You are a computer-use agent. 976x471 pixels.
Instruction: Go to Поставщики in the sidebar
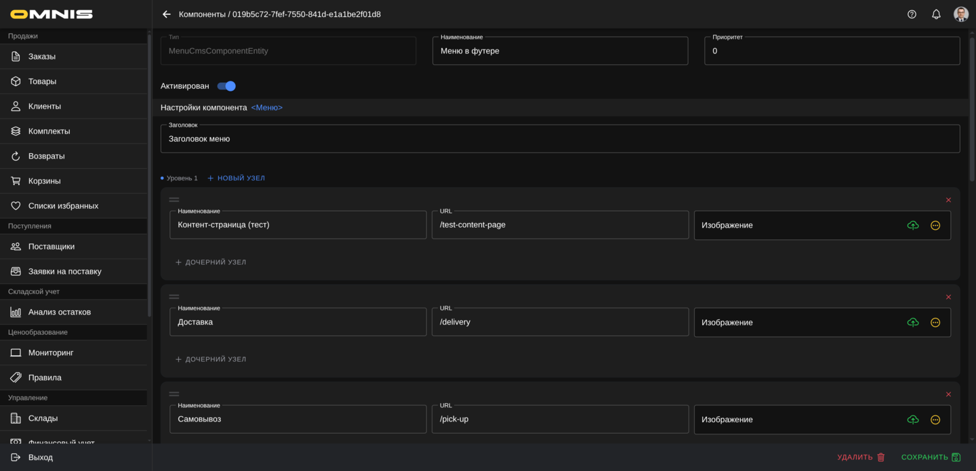pos(52,247)
